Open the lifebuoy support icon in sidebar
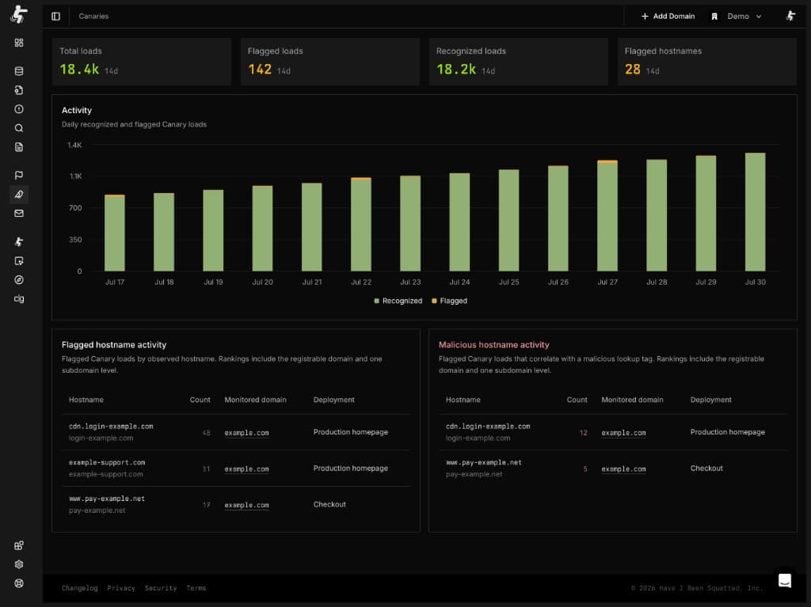This screenshot has width=811, height=607. click(x=19, y=583)
